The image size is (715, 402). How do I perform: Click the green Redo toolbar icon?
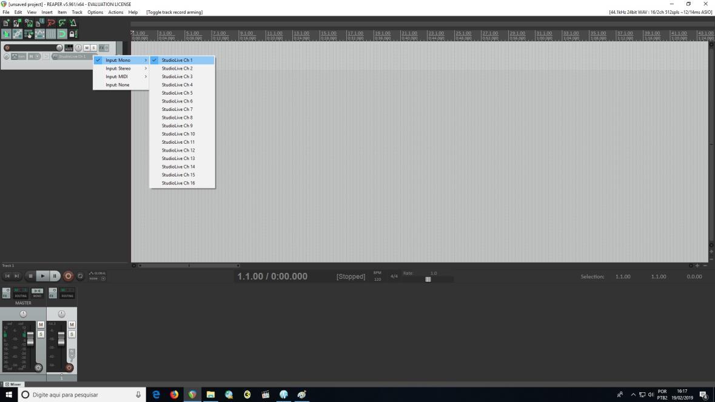click(62, 23)
